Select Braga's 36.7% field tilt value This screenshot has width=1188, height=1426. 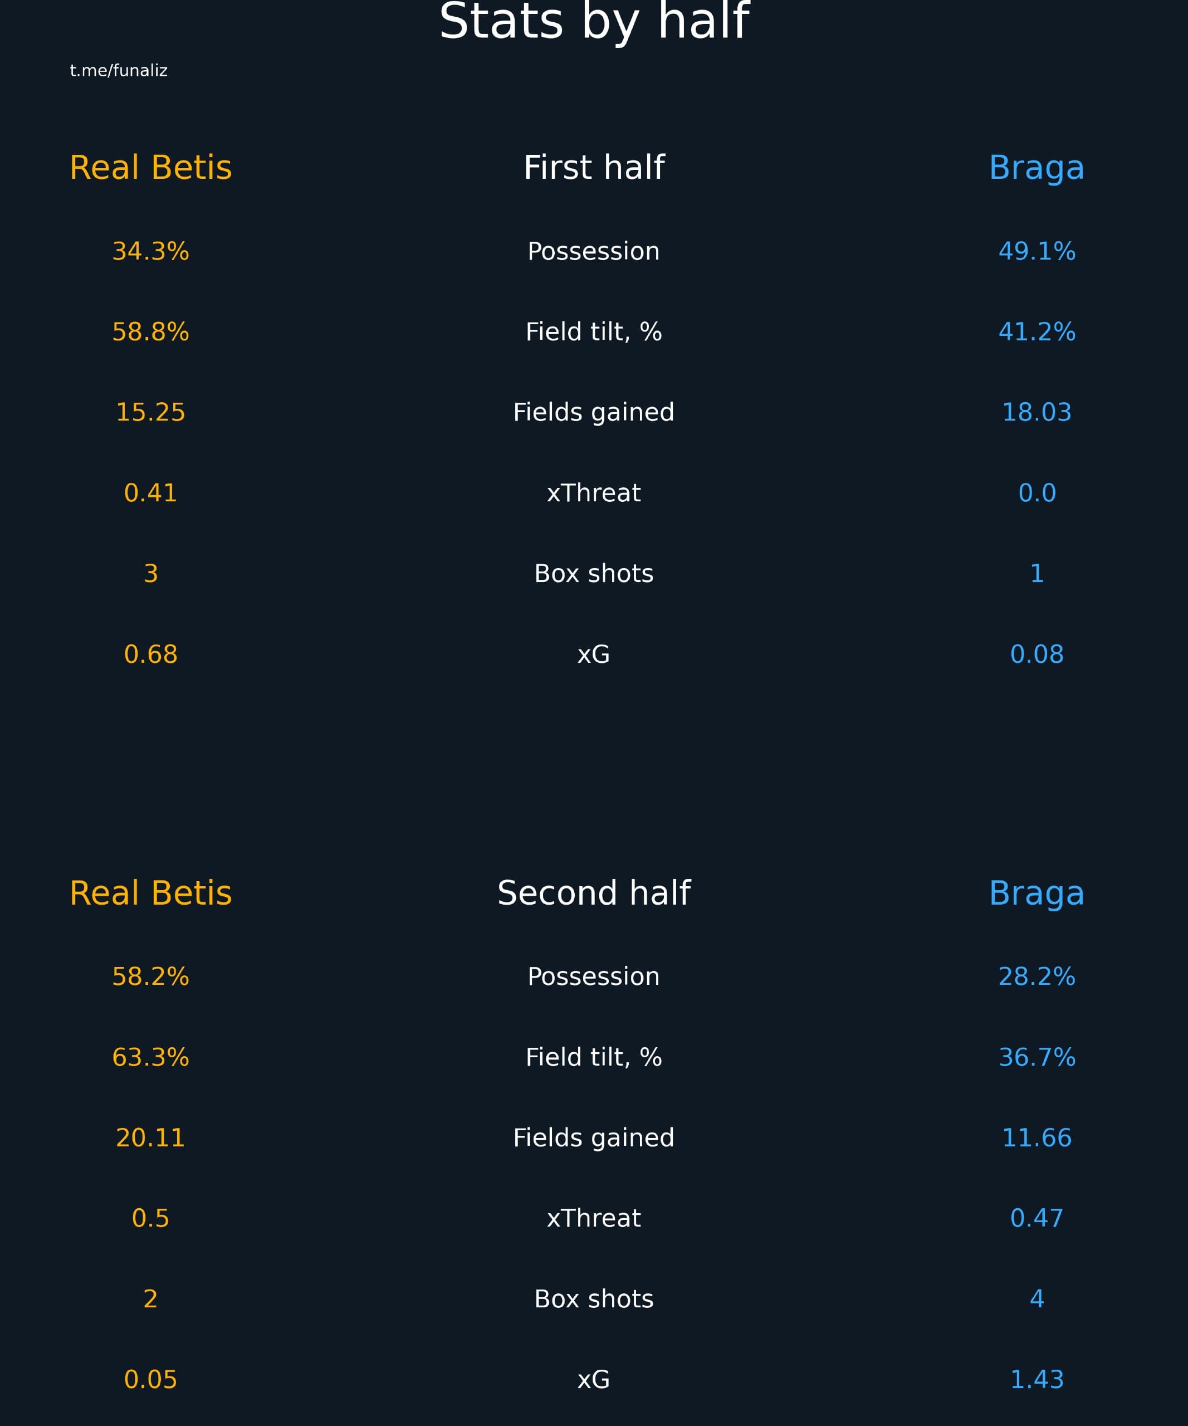pyautogui.click(x=1037, y=1057)
